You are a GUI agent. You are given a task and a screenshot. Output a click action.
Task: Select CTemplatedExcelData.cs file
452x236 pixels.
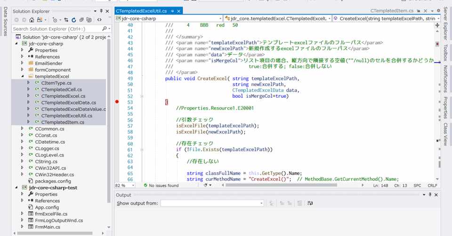[69, 102]
